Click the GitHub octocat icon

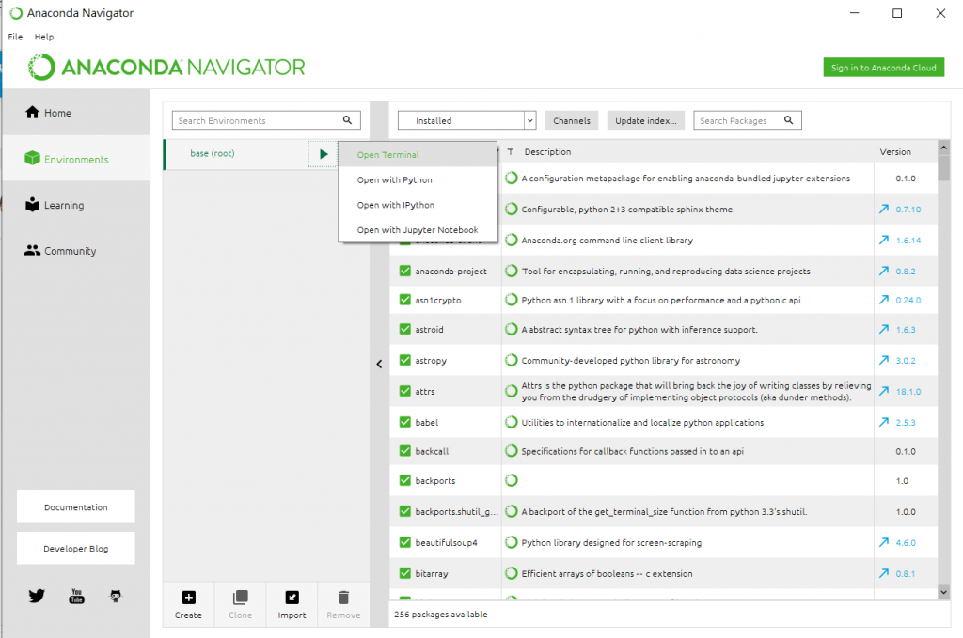click(116, 596)
